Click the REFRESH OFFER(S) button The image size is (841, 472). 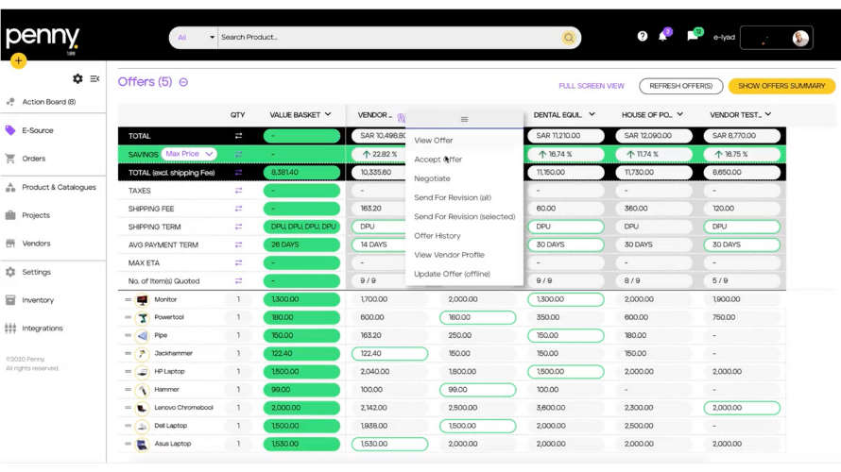pyautogui.click(x=680, y=86)
